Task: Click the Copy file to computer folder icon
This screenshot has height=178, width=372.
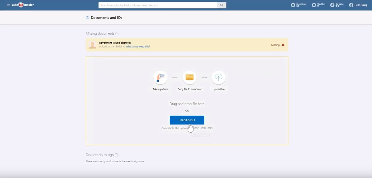Action: pos(190,77)
